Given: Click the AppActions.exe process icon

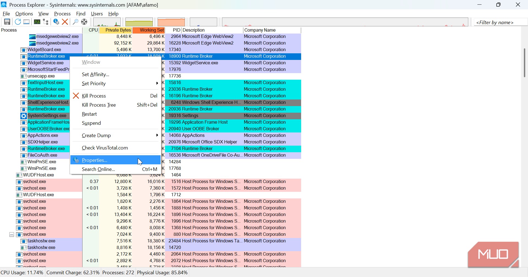Looking at the screenshot, I should click(x=24, y=135).
